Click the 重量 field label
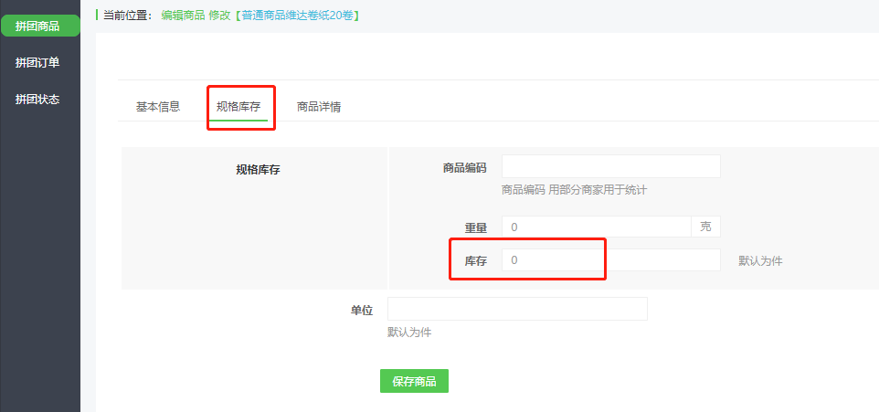The height and width of the screenshot is (412, 879). point(475,228)
